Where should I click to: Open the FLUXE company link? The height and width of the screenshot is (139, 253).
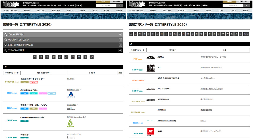pos(203,121)
